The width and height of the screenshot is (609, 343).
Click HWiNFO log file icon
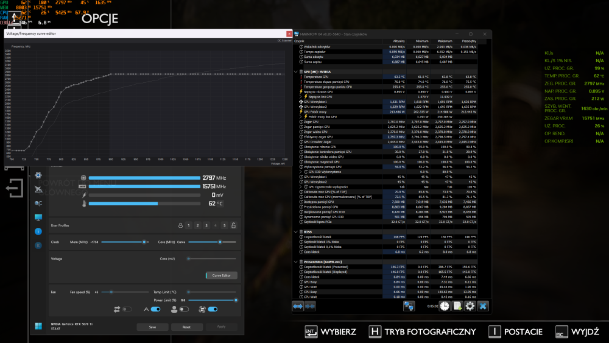click(457, 306)
